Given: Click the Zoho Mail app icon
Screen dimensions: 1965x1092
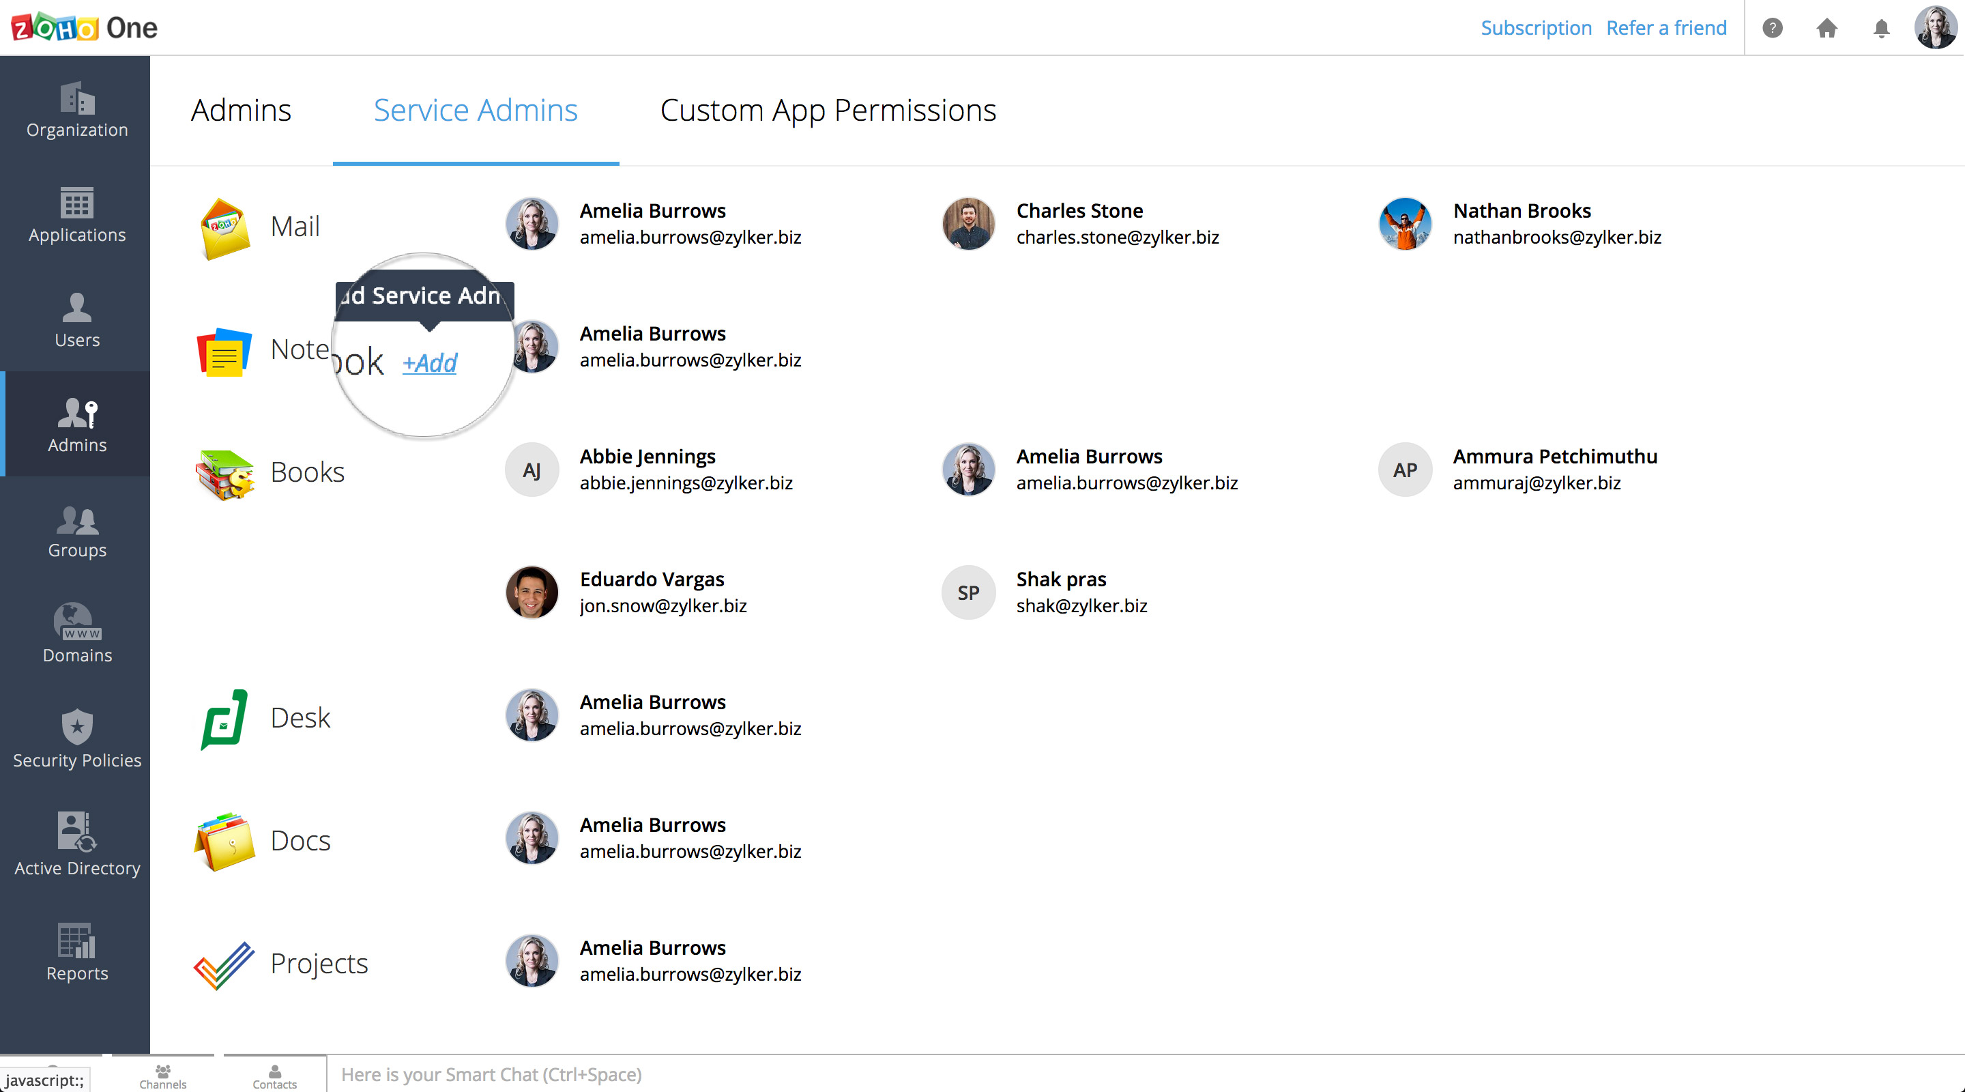Looking at the screenshot, I should tap(224, 226).
